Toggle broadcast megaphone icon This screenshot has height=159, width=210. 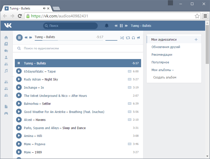coord(139,38)
